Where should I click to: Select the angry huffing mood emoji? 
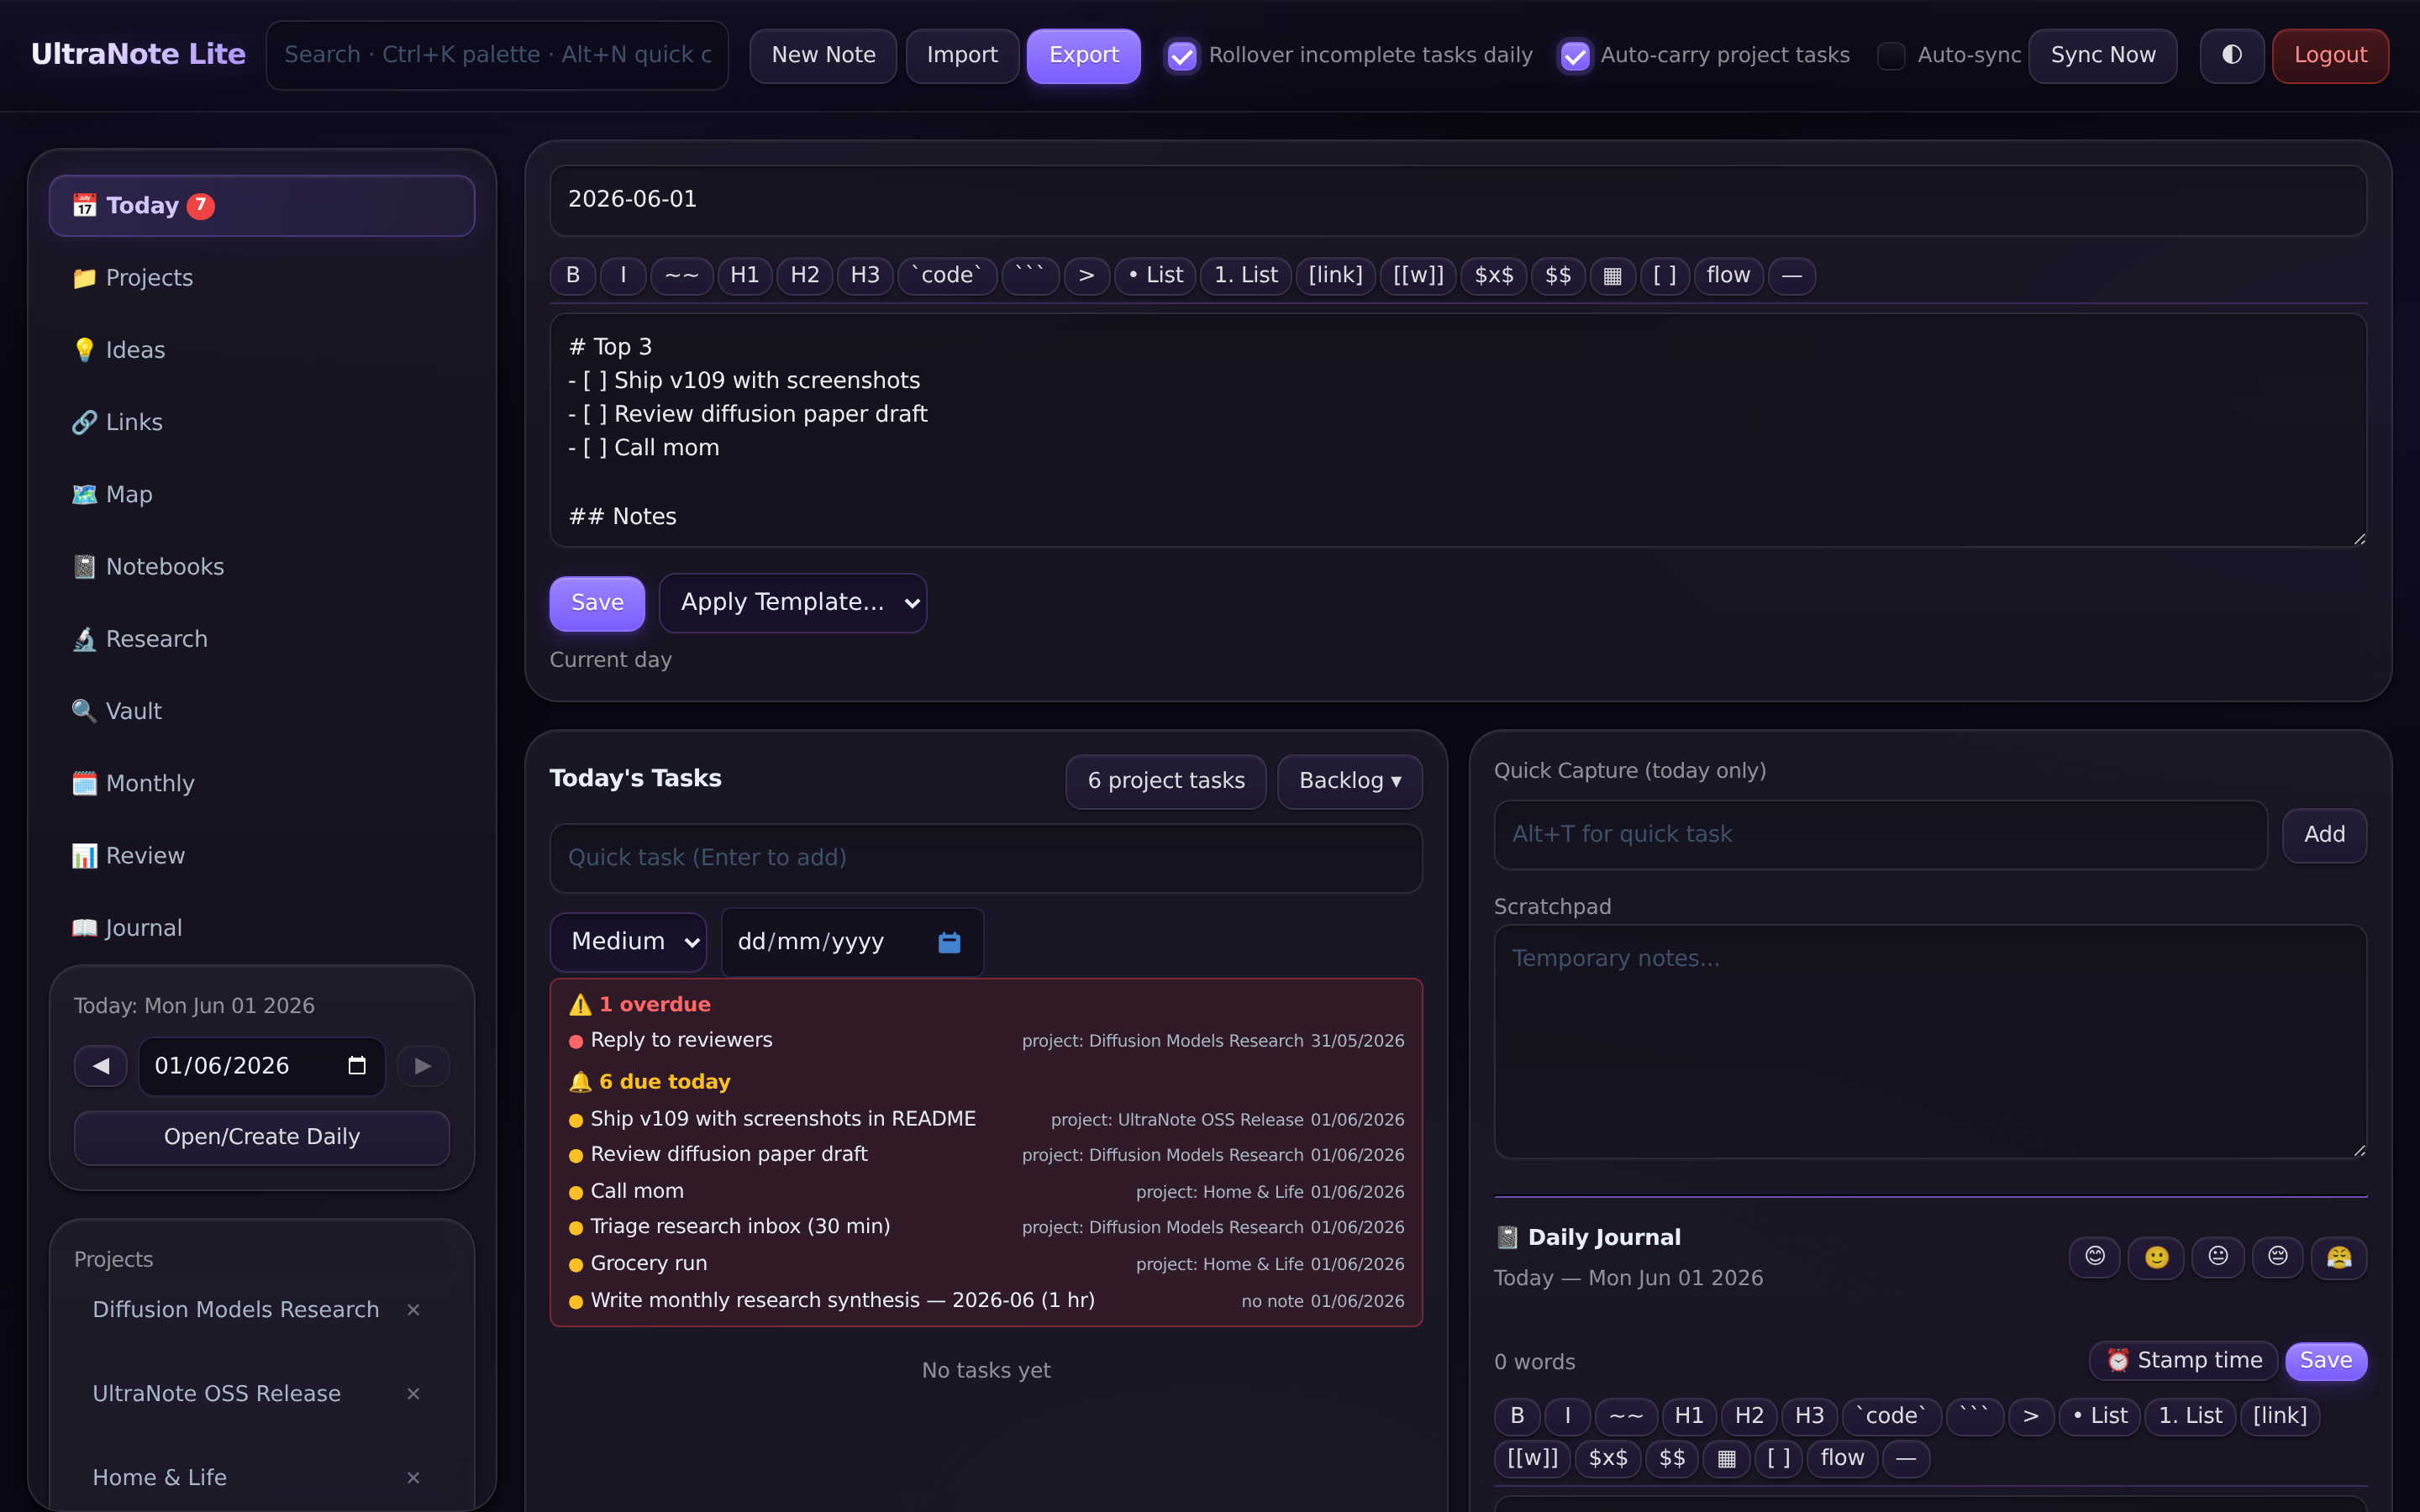(2339, 1257)
